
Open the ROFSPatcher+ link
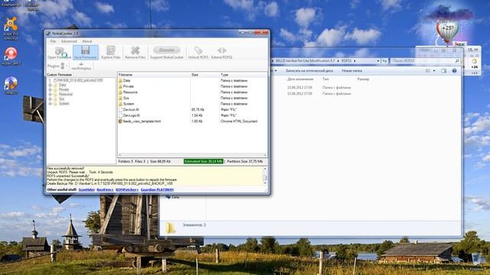tap(127, 189)
